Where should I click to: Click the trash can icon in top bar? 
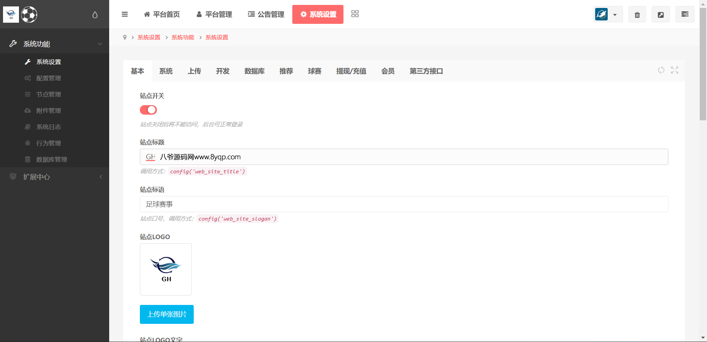[x=637, y=15]
